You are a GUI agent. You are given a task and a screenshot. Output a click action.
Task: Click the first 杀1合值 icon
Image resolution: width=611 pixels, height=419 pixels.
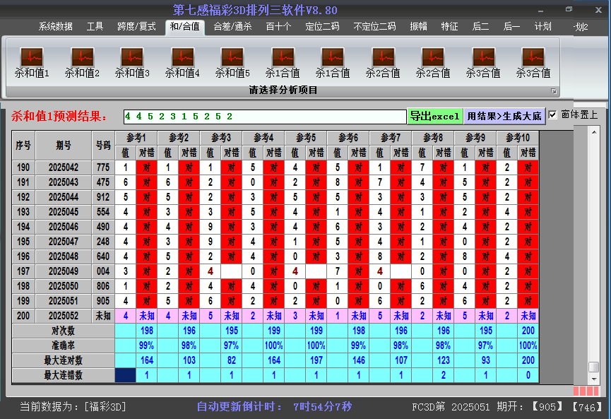point(283,62)
